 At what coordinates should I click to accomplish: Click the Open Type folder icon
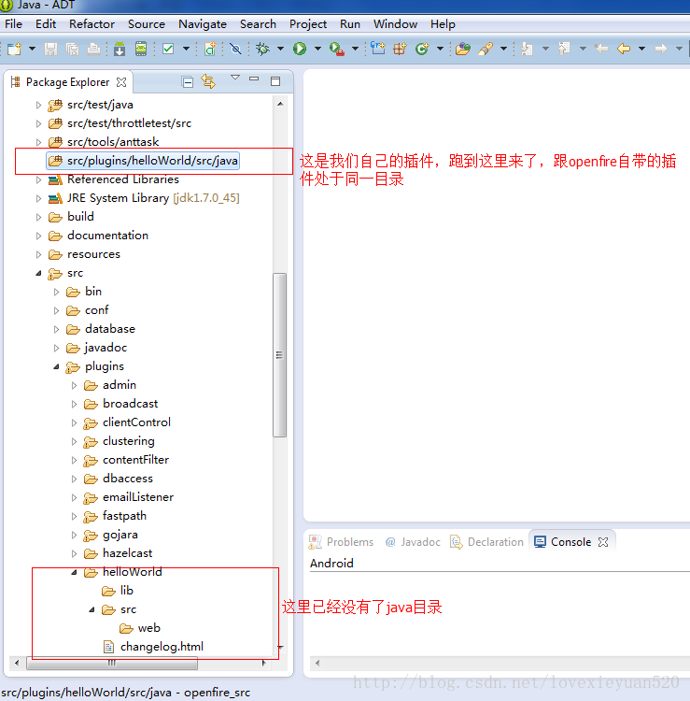tap(463, 49)
